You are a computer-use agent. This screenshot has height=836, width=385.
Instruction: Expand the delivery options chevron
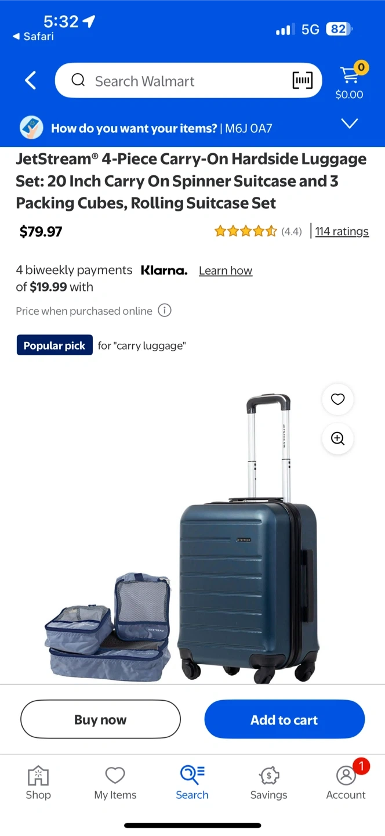coord(350,124)
